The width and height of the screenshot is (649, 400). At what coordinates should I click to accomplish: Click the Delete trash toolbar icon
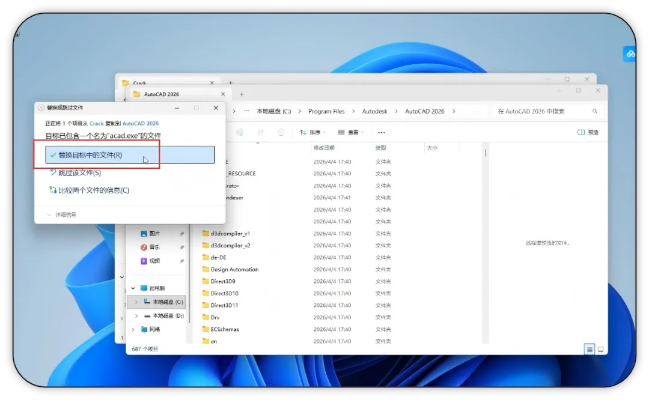pyautogui.click(x=281, y=132)
